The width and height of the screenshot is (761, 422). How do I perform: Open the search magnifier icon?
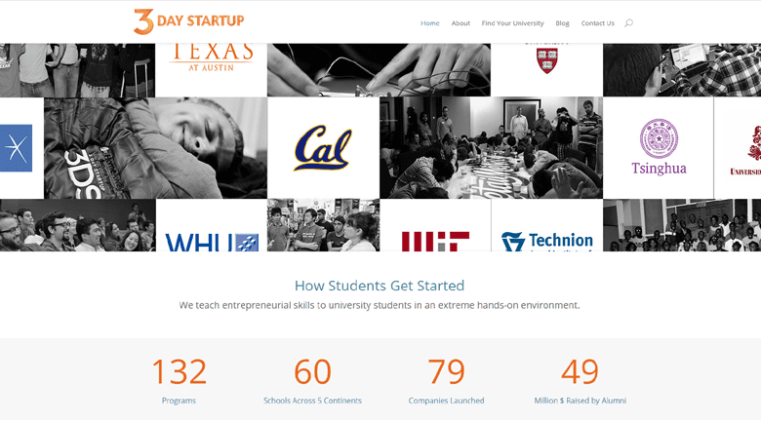pyautogui.click(x=628, y=23)
